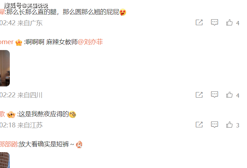This screenshot has width=247, height=168.
Task: Like the 02:42 comment from 广东
Action: coord(229,22)
